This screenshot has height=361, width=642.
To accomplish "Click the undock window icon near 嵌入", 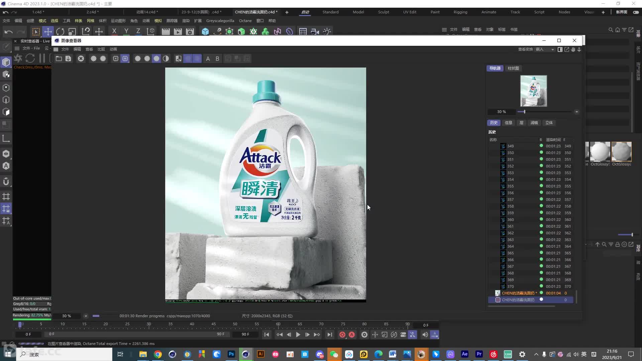I will click(x=567, y=49).
